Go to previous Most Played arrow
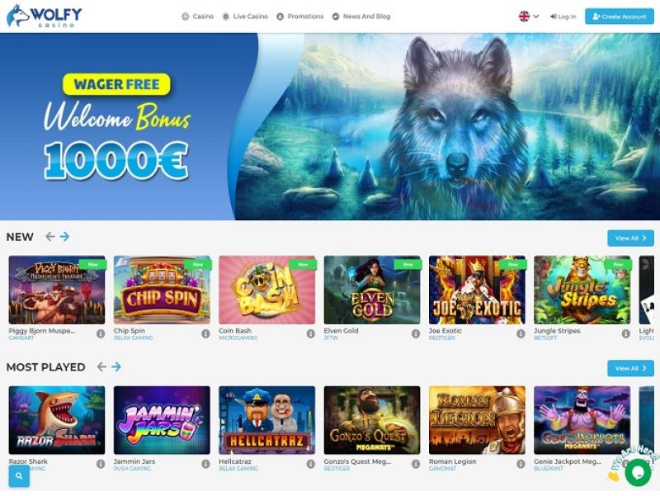 coord(101,366)
